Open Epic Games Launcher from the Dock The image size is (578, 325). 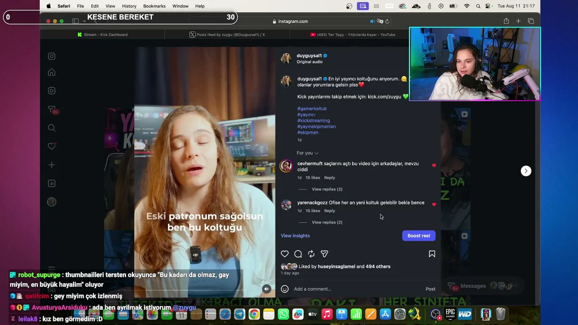click(450, 314)
